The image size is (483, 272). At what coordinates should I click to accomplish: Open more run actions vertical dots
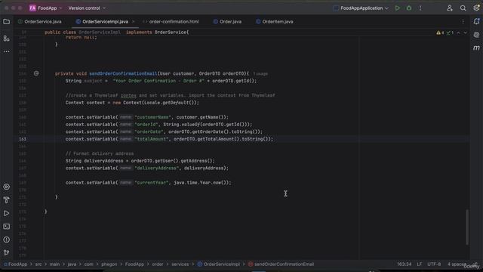(x=420, y=8)
